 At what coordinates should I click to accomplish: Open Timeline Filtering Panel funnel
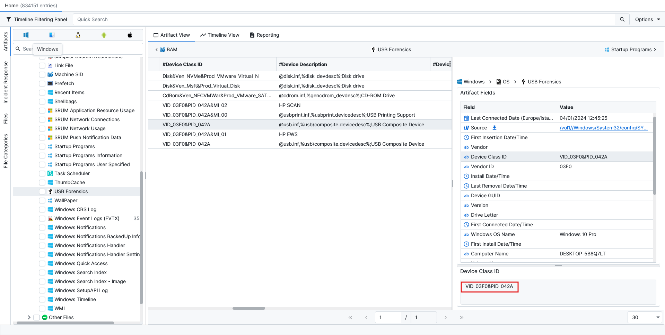click(x=9, y=19)
